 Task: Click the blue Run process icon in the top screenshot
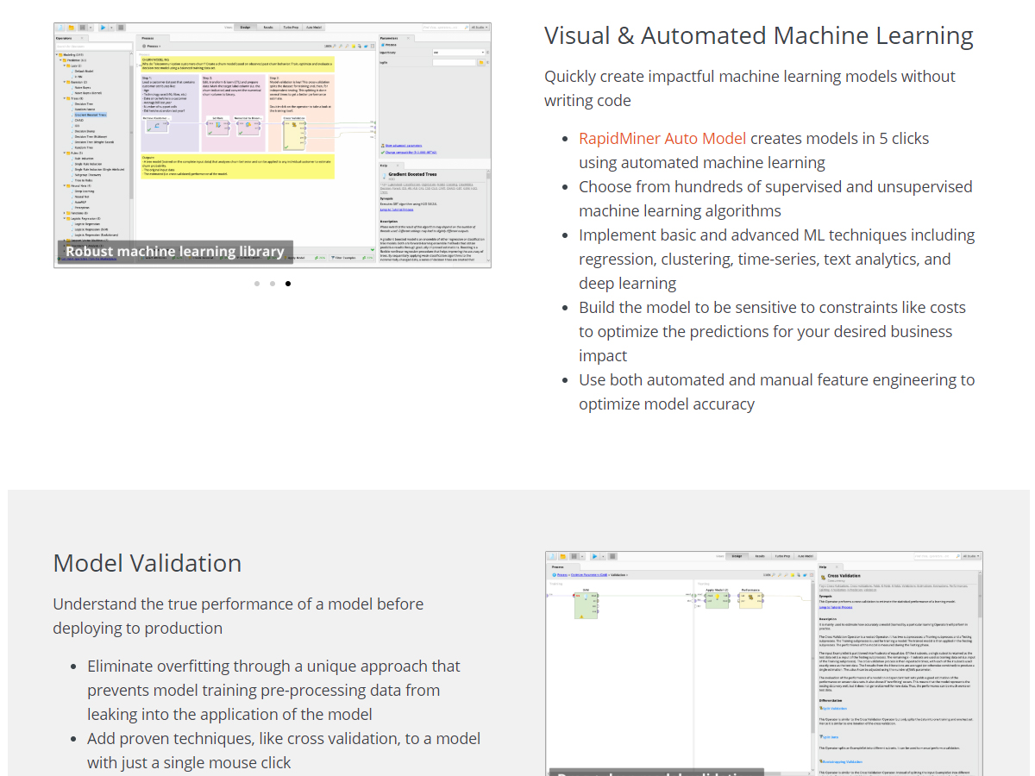[103, 28]
